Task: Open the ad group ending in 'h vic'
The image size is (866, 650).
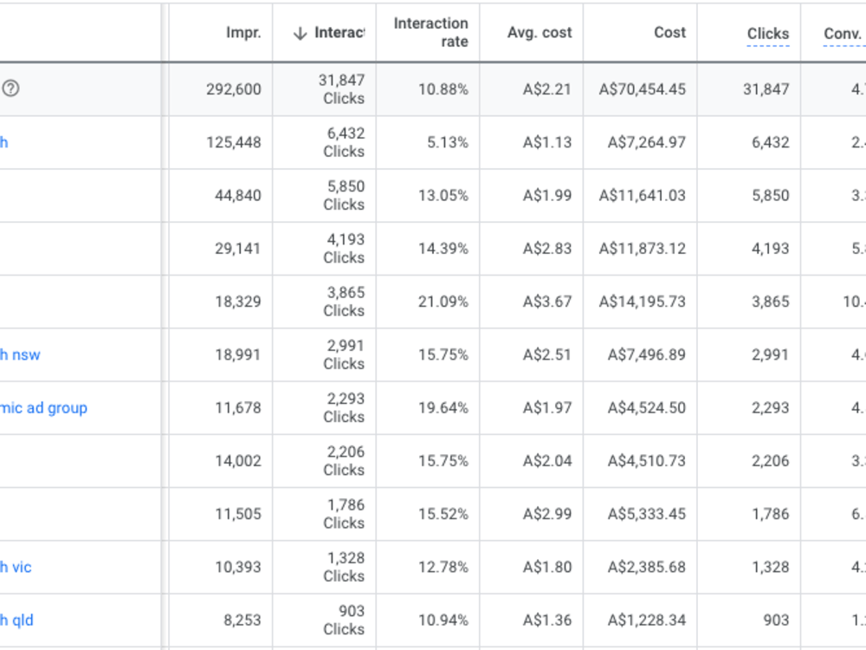Action: tap(16, 567)
